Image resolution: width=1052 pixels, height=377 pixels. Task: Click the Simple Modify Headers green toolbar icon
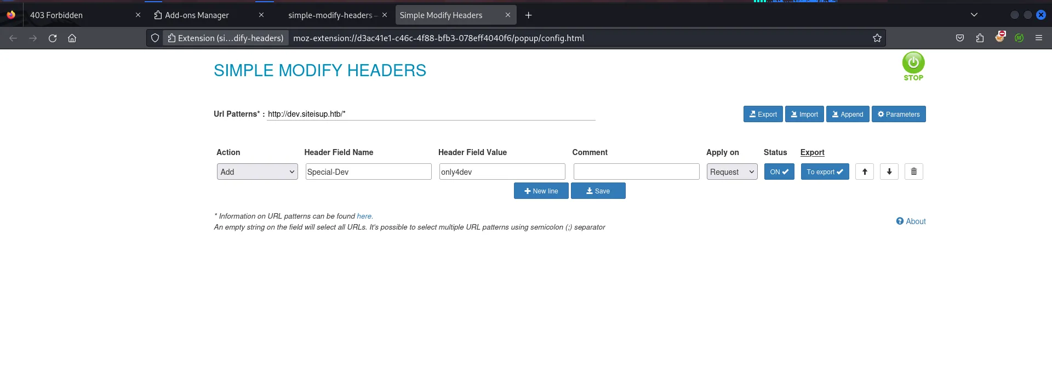coord(1019,38)
